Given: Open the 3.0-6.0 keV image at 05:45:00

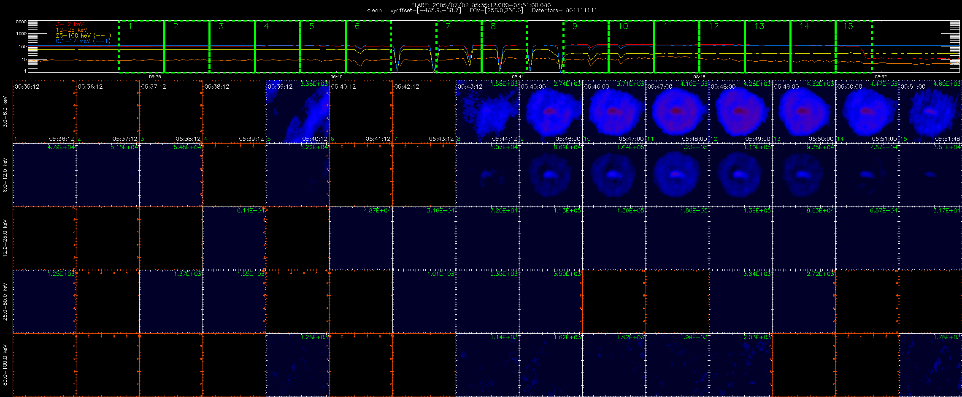Looking at the screenshot, I should click(x=551, y=111).
